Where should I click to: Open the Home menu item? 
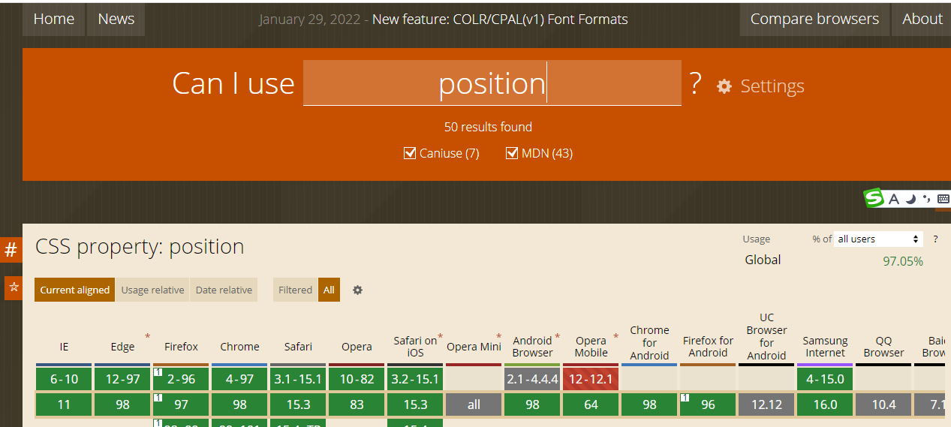[x=54, y=20]
